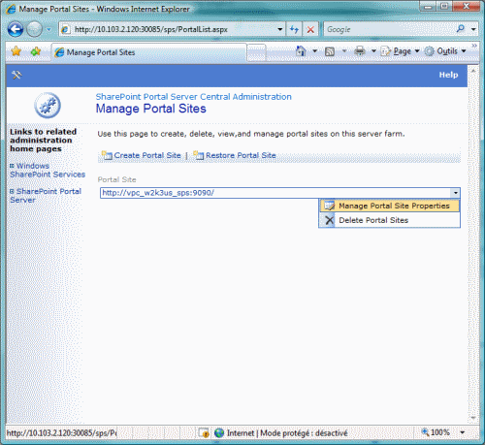
Task: Click the address bar URL field
Action: 167,29
